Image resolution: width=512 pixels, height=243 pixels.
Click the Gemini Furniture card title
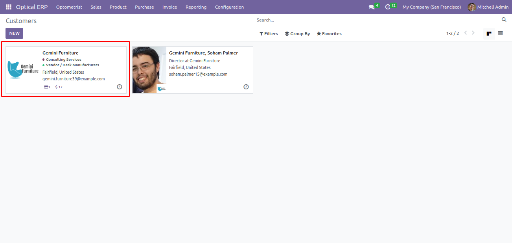pyautogui.click(x=61, y=53)
